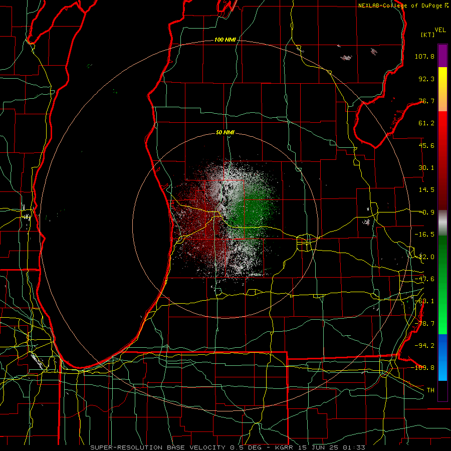Click the -47.6 legend value

click(424, 279)
